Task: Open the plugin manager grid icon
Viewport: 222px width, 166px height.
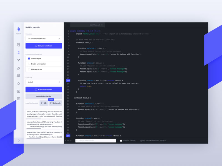Action: [x=19, y=76]
